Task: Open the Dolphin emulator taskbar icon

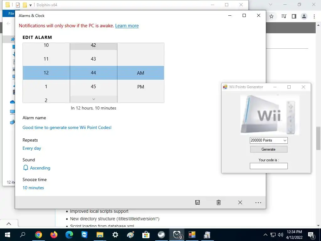Action: click(161, 235)
